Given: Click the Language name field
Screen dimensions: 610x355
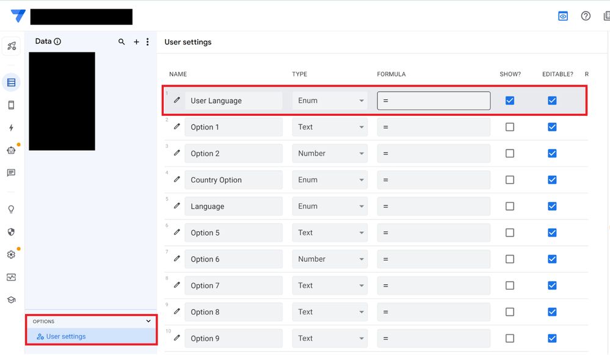Looking at the screenshot, I should tap(233, 206).
